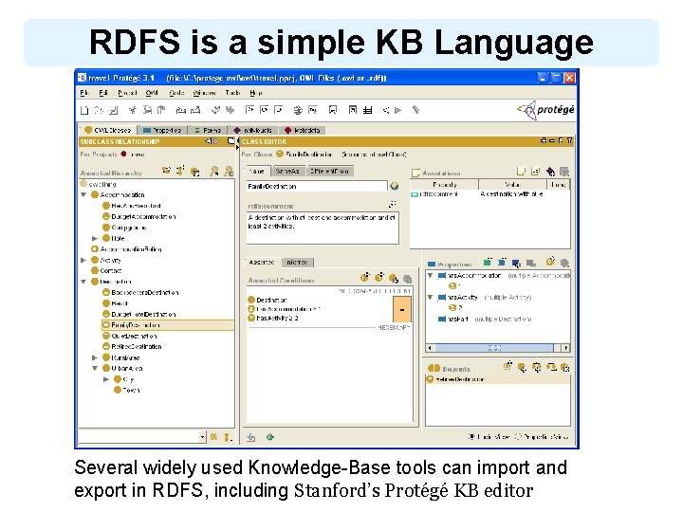Click the orange block in Asserted Conditions
The width and height of the screenshot is (683, 512).
click(402, 309)
